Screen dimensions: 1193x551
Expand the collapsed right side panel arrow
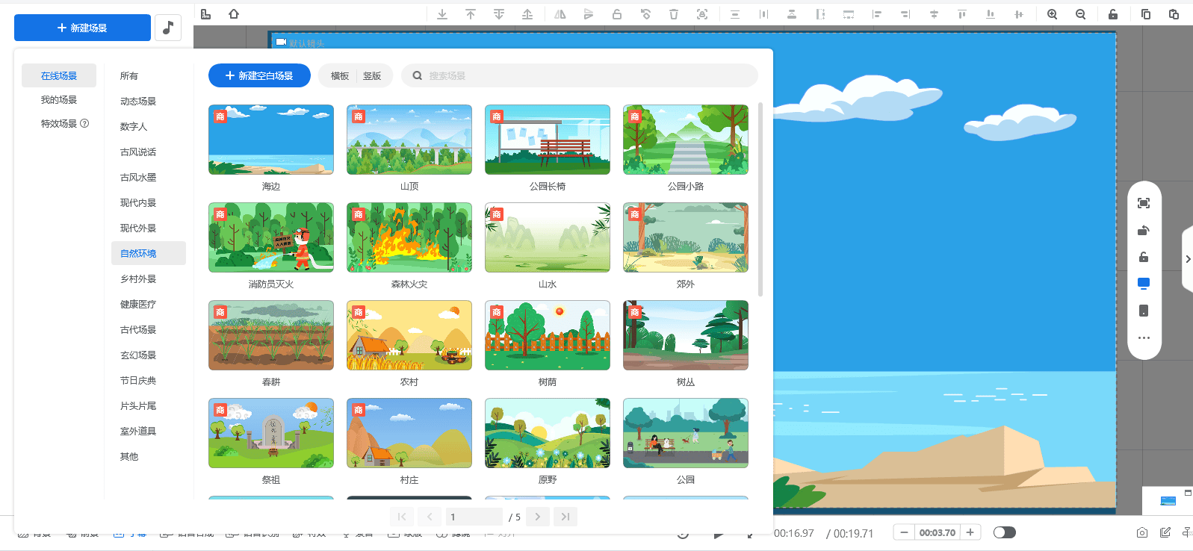pos(1188,259)
